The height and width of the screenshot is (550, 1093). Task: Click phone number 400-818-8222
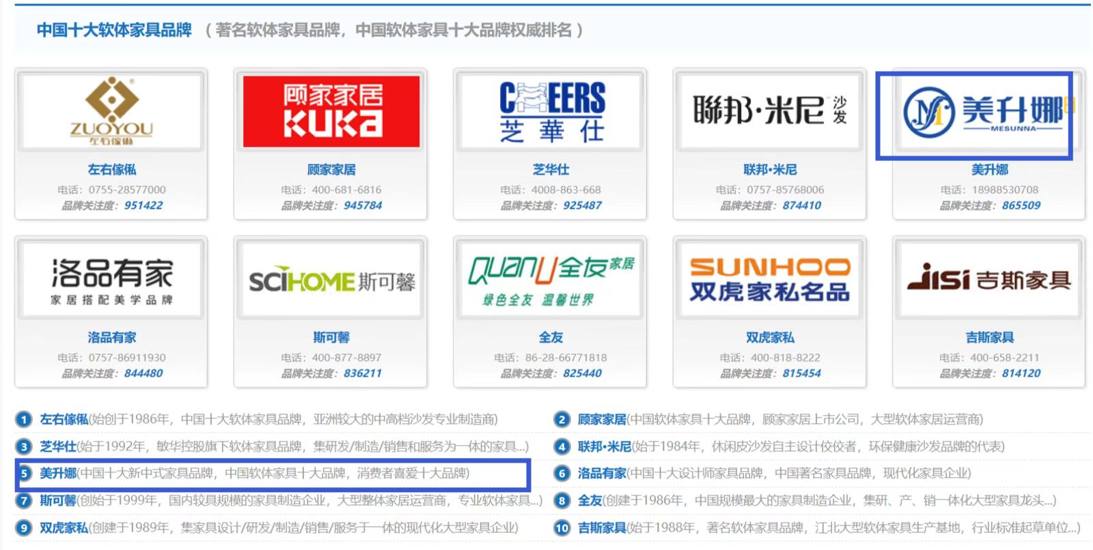click(786, 358)
